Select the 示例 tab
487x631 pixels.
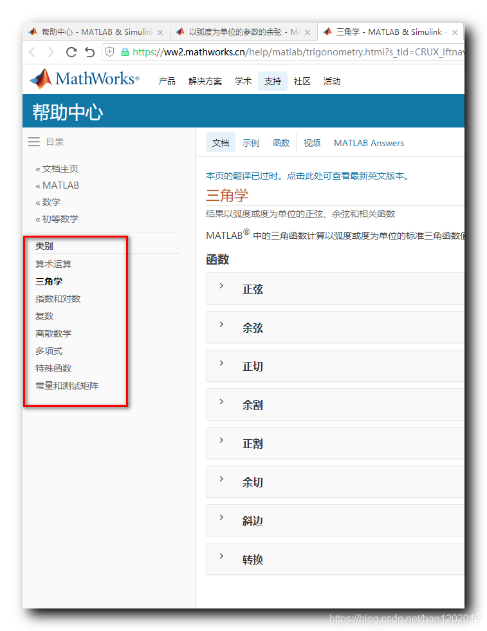coord(250,143)
